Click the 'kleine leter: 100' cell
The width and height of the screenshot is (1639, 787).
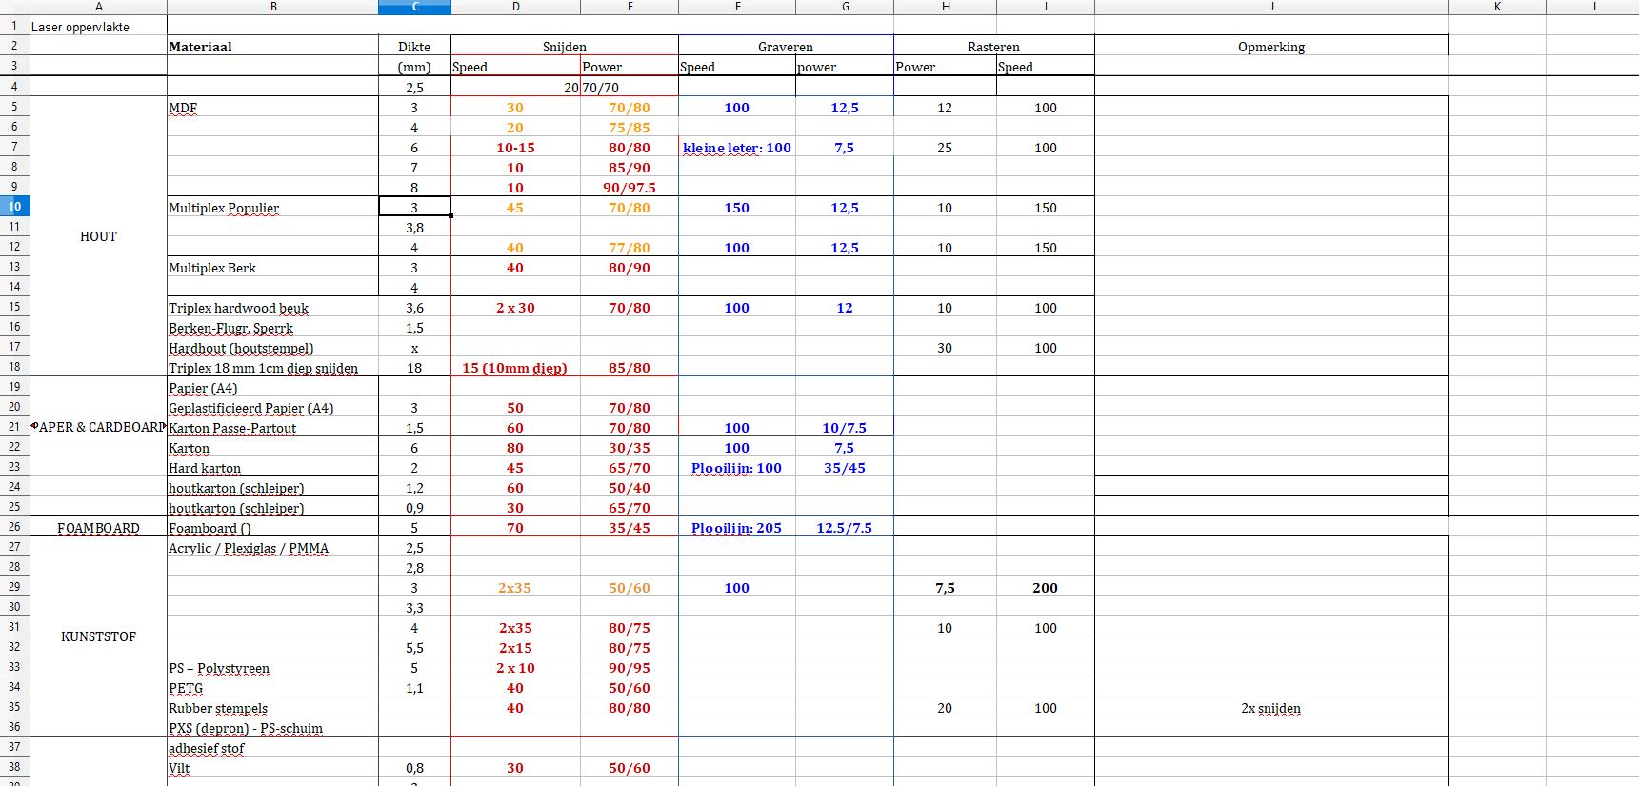click(737, 148)
